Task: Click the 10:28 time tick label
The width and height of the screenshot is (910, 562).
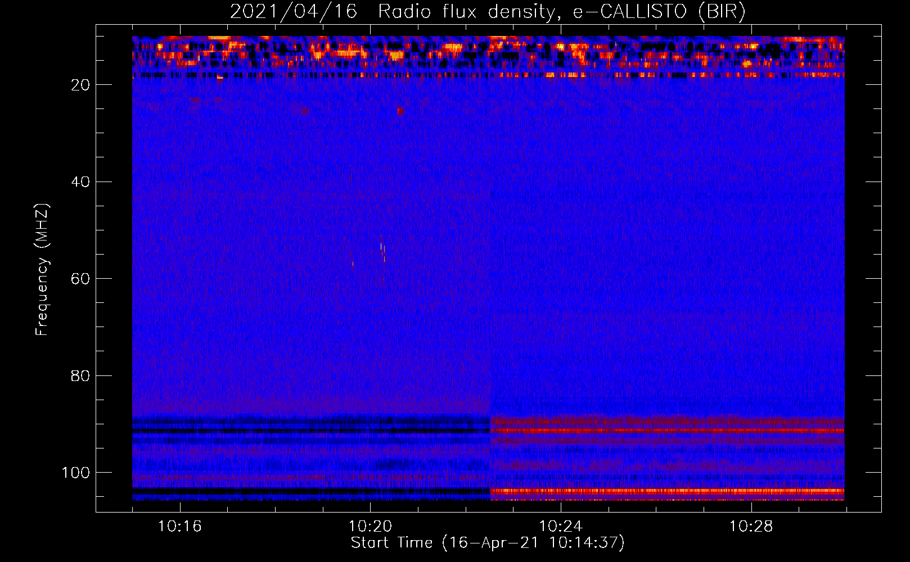Action: click(x=751, y=527)
